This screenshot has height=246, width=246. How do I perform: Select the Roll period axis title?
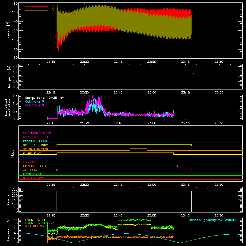tap(9, 77)
